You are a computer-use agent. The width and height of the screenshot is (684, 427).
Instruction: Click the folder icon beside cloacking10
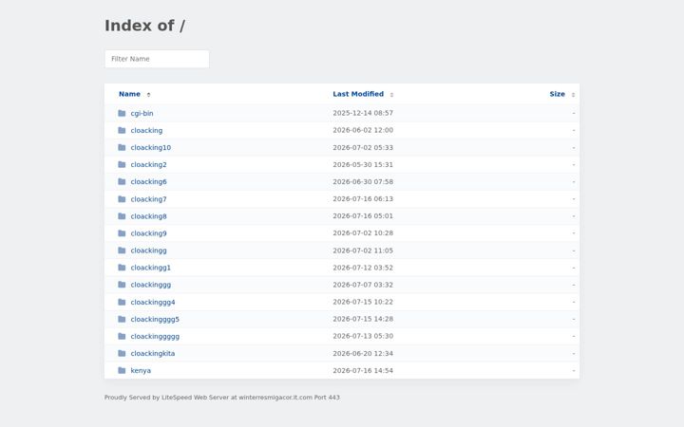click(122, 148)
